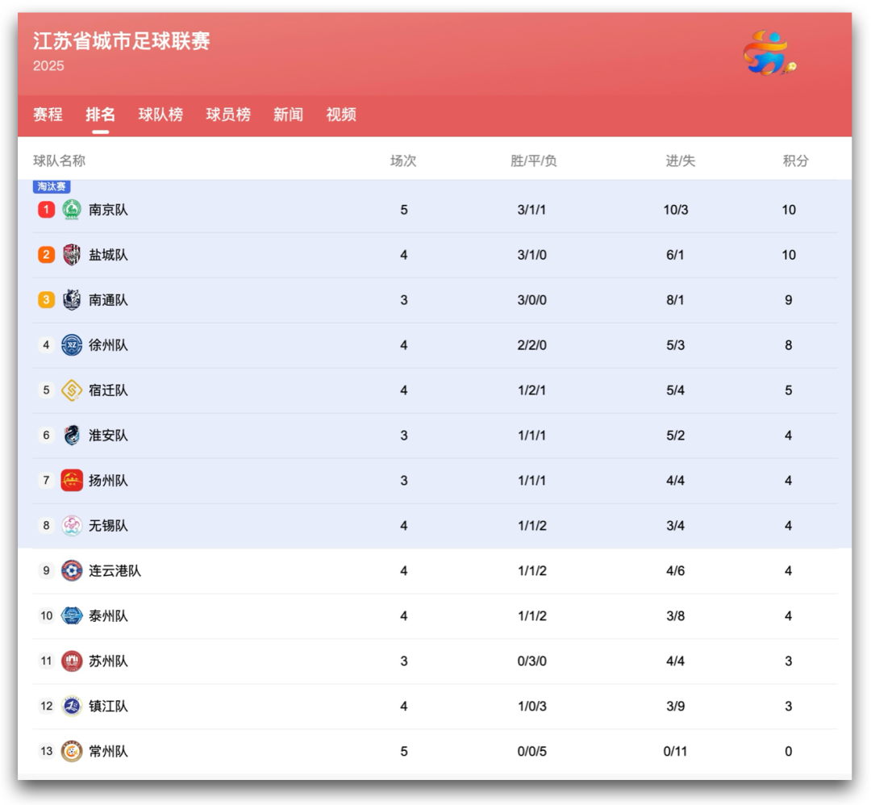Screen dimensions: 871x805
Task: Click the 常州队 team name
Action: pos(108,751)
